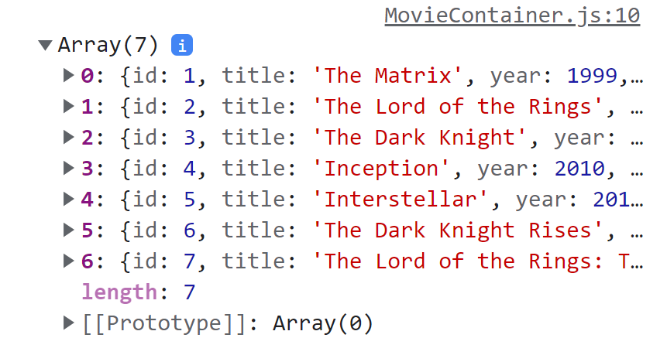
Task: Click the 'Inception' title string
Action: pos(380,168)
